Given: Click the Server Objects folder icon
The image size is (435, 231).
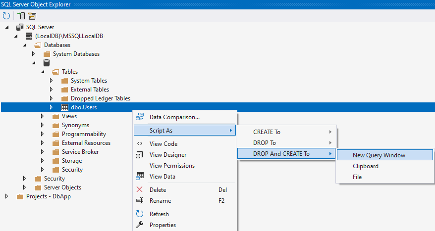Looking at the screenshot, I should click(x=38, y=187).
